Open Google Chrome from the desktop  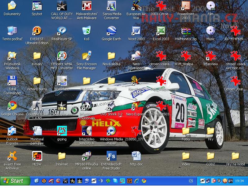click(12, 106)
